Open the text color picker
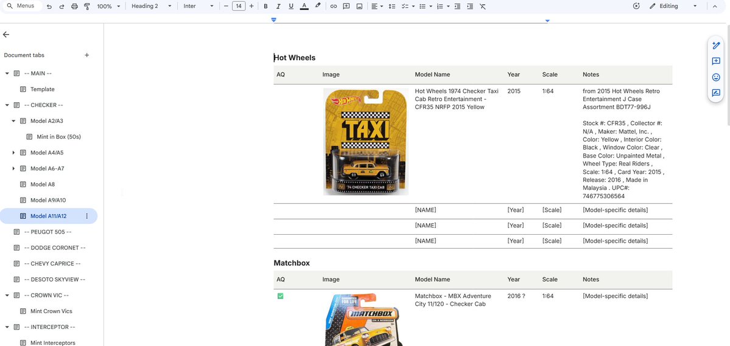Screen dimensions: 730x346 (304, 7)
